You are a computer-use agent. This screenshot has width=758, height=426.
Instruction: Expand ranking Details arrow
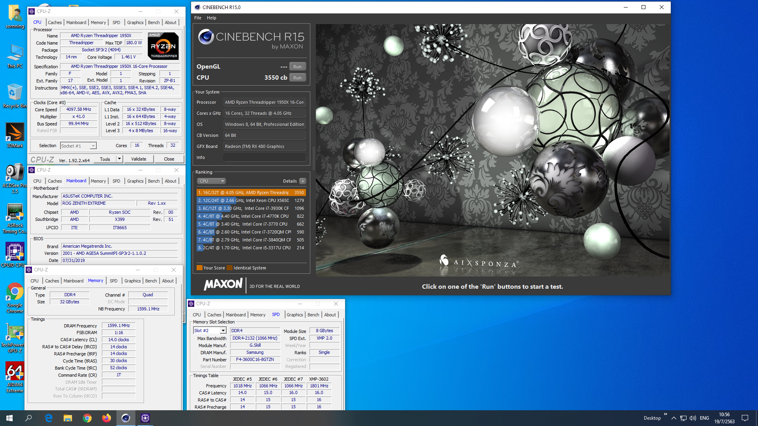click(303, 181)
